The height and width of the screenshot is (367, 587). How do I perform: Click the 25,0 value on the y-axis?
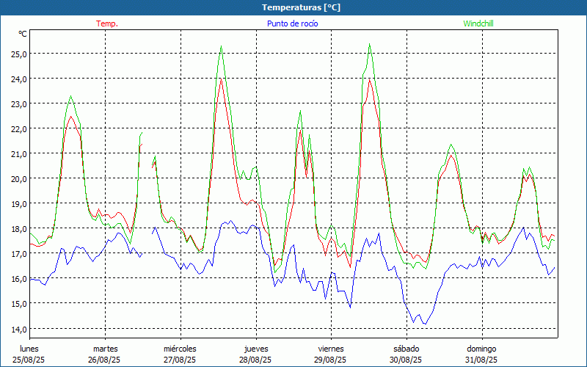pos(18,54)
